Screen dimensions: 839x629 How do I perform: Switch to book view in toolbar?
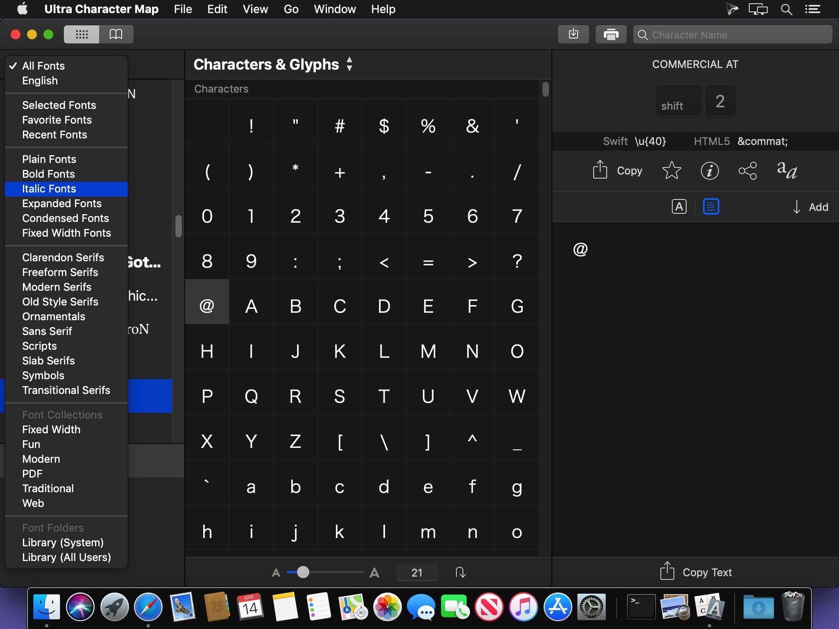coord(116,34)
